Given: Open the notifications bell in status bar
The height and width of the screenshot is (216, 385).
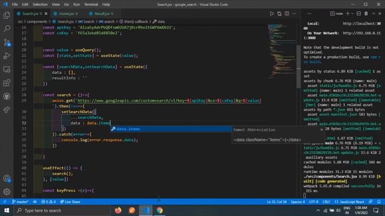Looking at the screenshot, I should 379,202.
